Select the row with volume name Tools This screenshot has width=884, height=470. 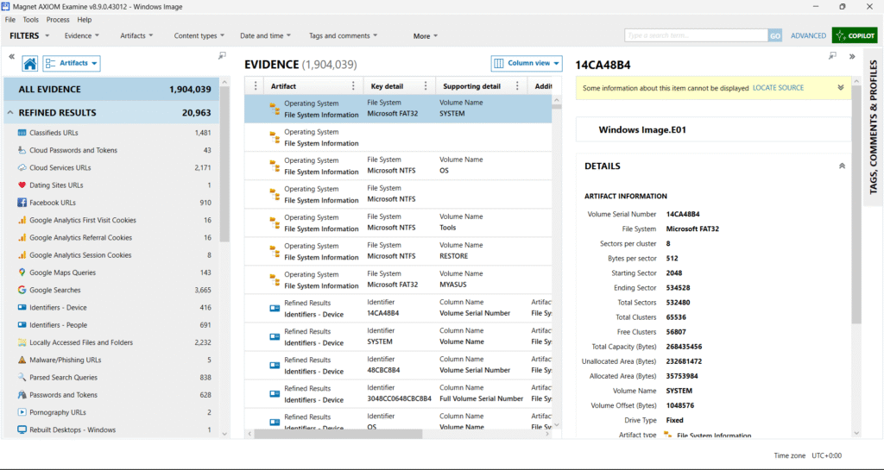coord(398,222)
